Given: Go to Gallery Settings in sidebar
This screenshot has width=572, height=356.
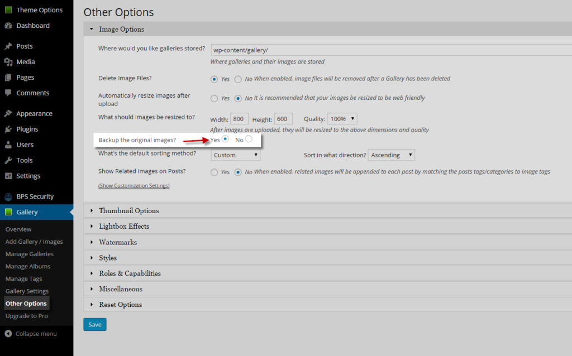Looking at the screenshot, I should point(27,291).
